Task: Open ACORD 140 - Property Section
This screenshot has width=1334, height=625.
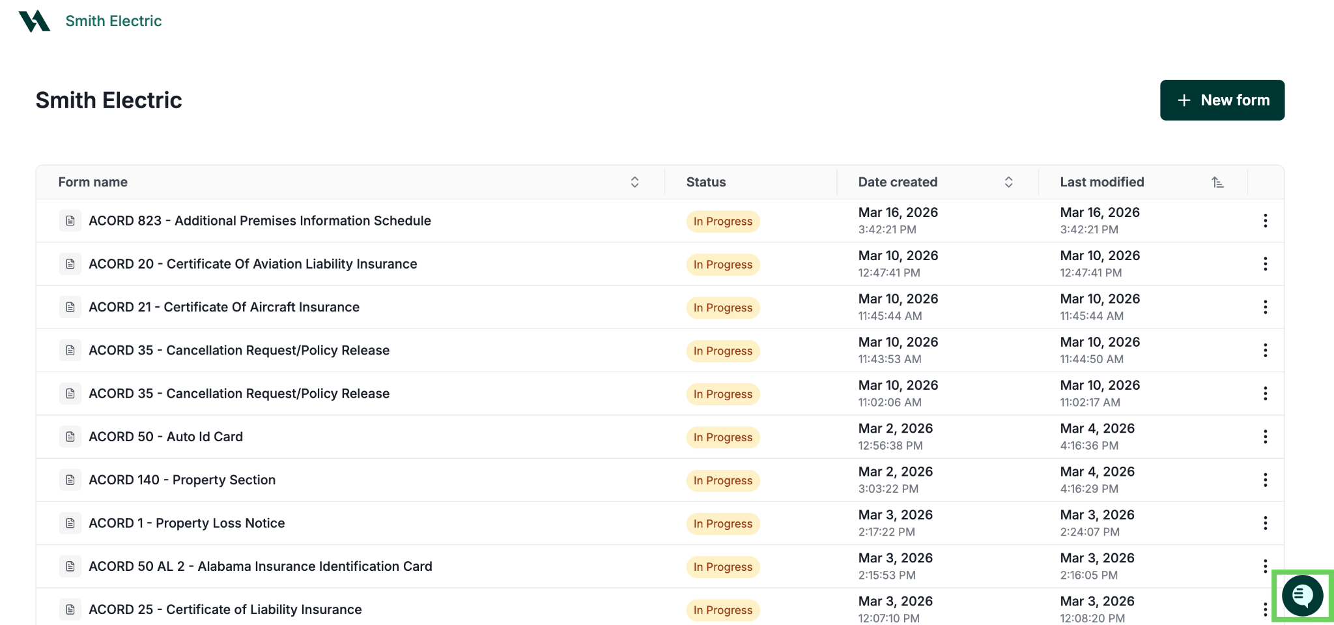Action: [x=182, y=480]
